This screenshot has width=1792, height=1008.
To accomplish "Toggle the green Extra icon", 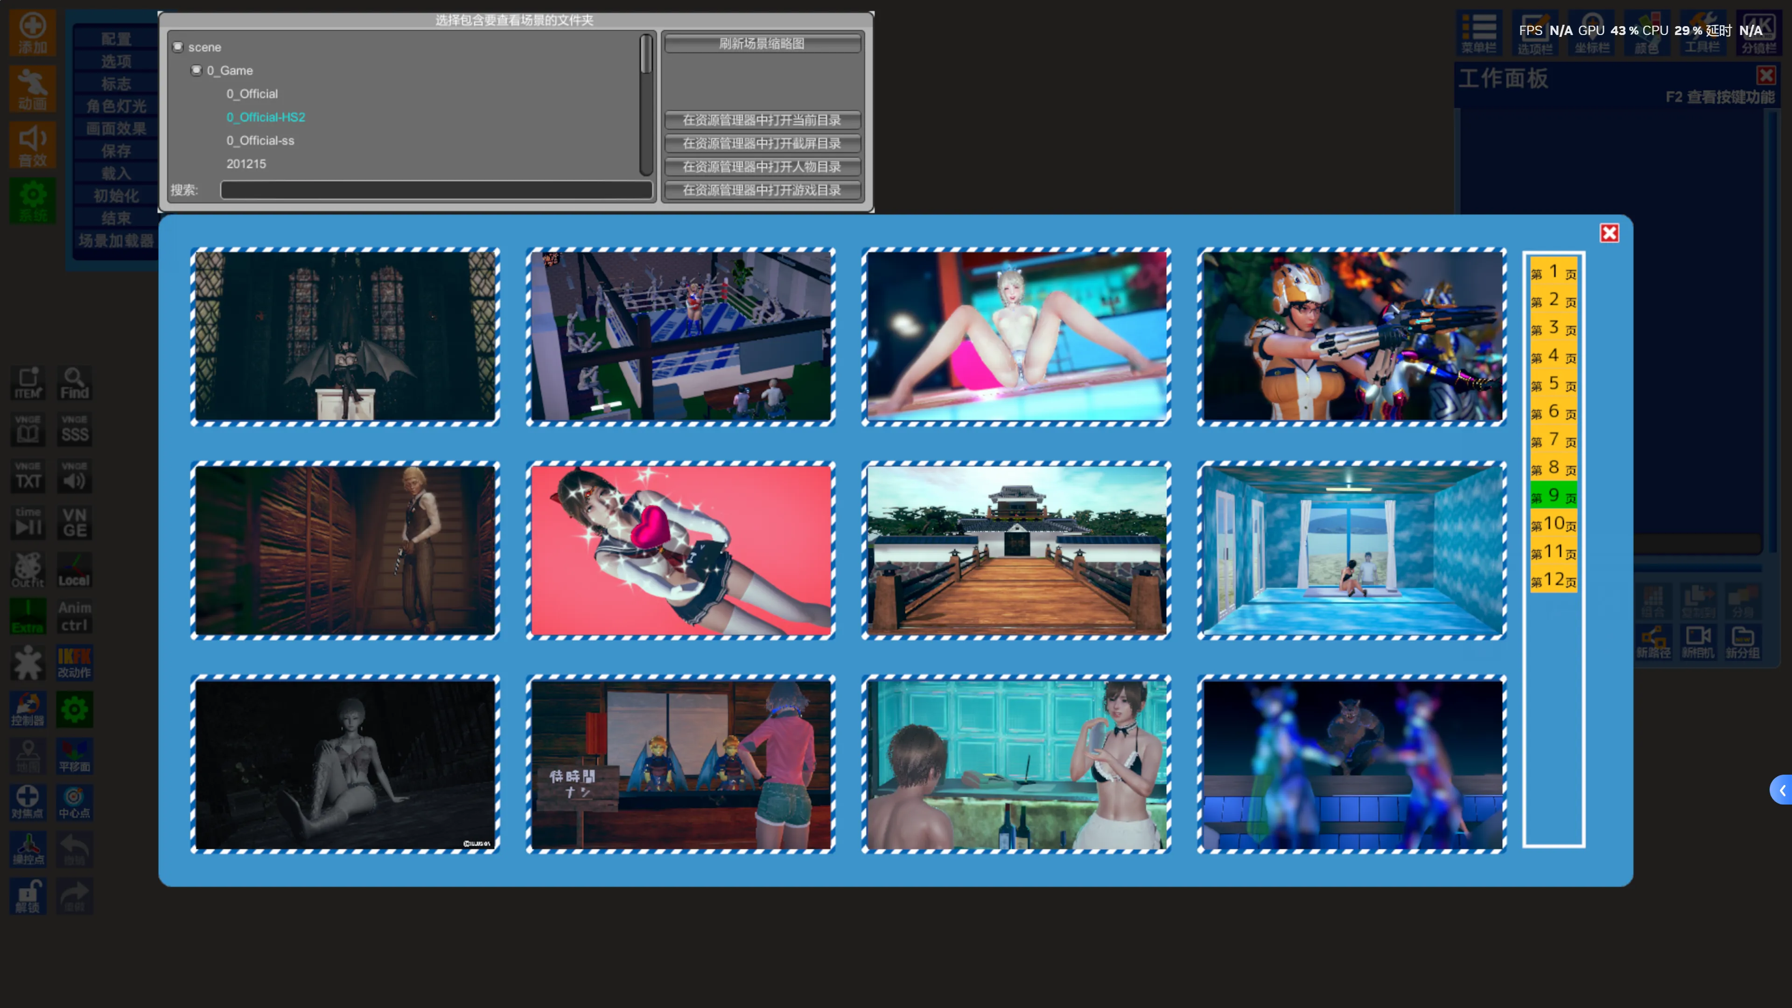I will (x=28, y=616).
